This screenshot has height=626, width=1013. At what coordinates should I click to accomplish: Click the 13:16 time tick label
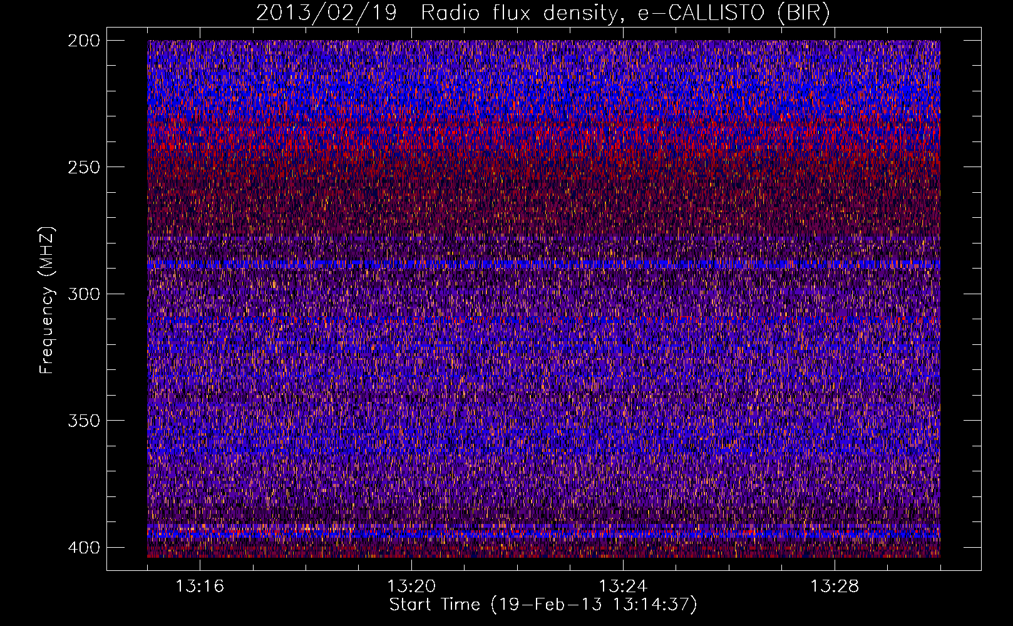tap(200, 587)
